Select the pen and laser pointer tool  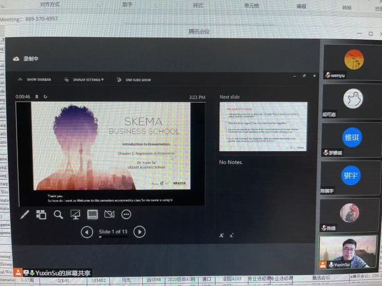(25, 215)
